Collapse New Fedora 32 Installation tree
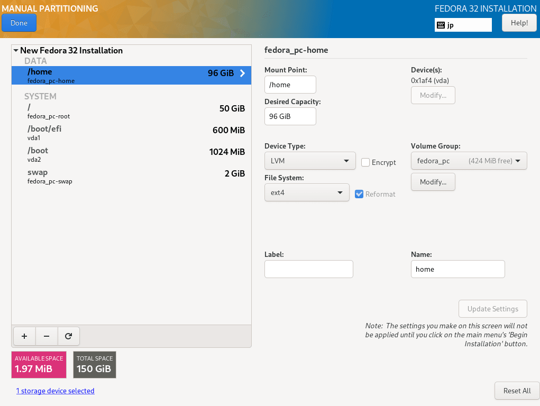 [x=16, y=50]
